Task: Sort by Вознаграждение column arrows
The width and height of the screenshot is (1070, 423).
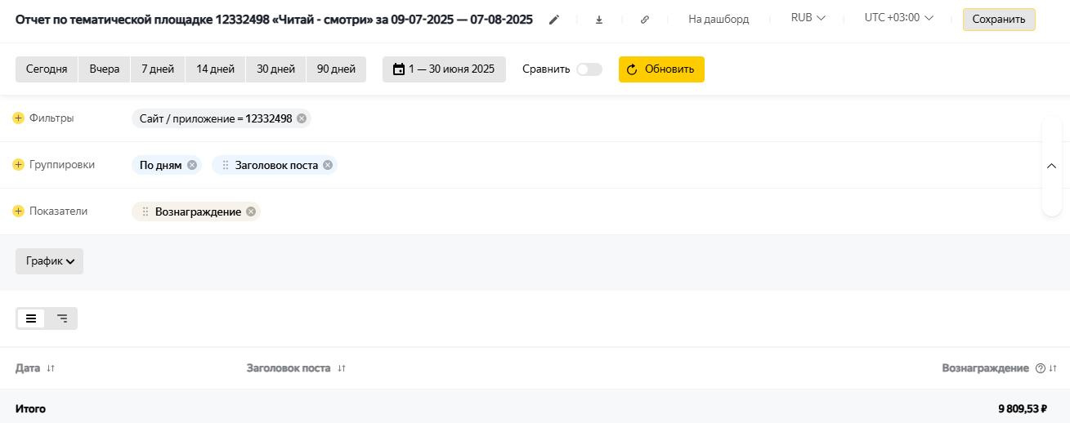Action: (x=1053, y=368)
